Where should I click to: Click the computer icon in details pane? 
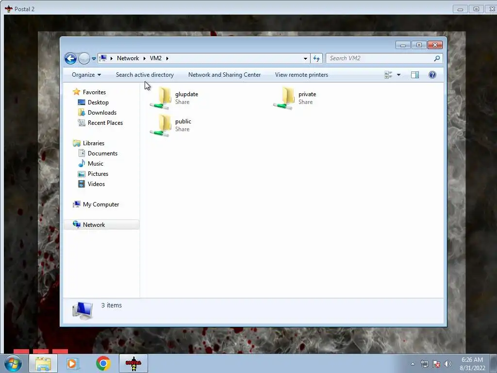pyautogui.click(x=83, y=310)
